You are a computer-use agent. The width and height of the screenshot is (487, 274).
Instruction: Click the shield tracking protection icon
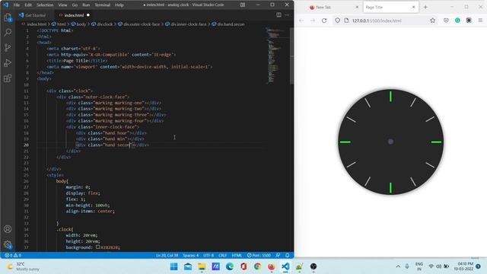click(x=337, y=21)
